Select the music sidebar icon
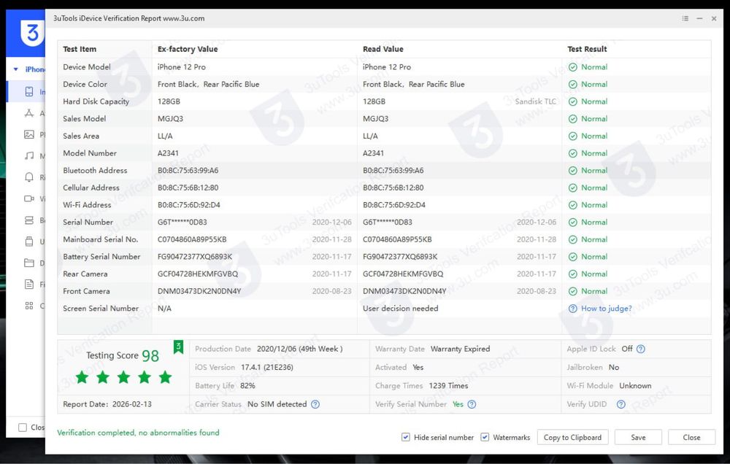 click(x=29, y=155)
